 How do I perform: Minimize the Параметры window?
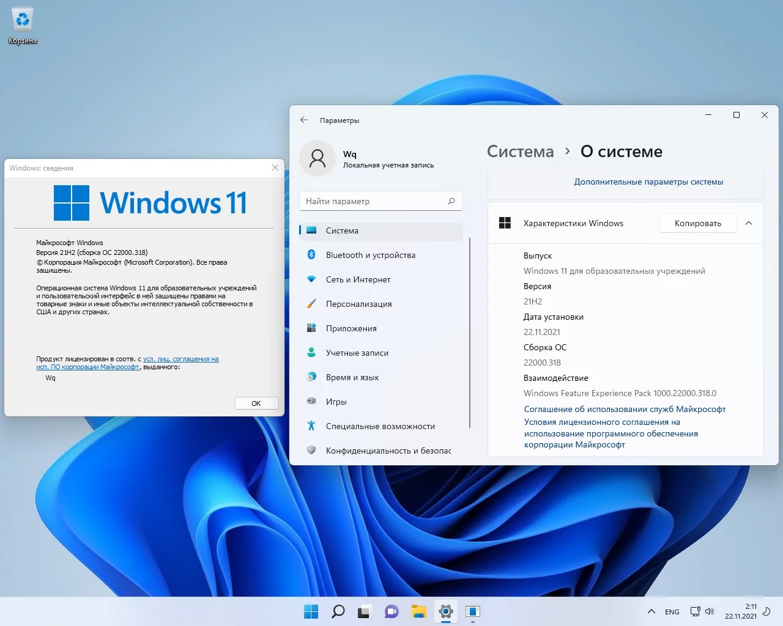pos(708,115)
